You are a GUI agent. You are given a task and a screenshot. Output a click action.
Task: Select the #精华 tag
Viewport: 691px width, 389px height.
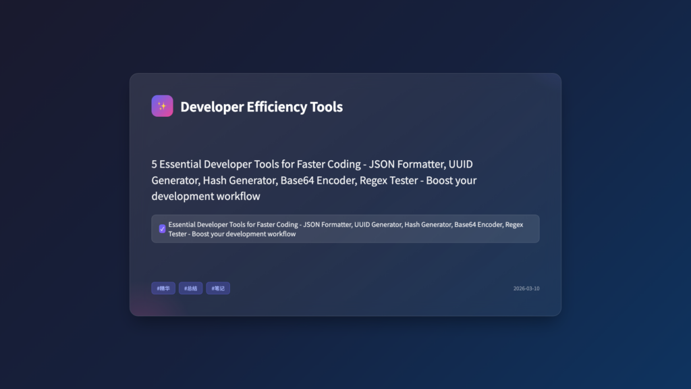click(163, 288)
